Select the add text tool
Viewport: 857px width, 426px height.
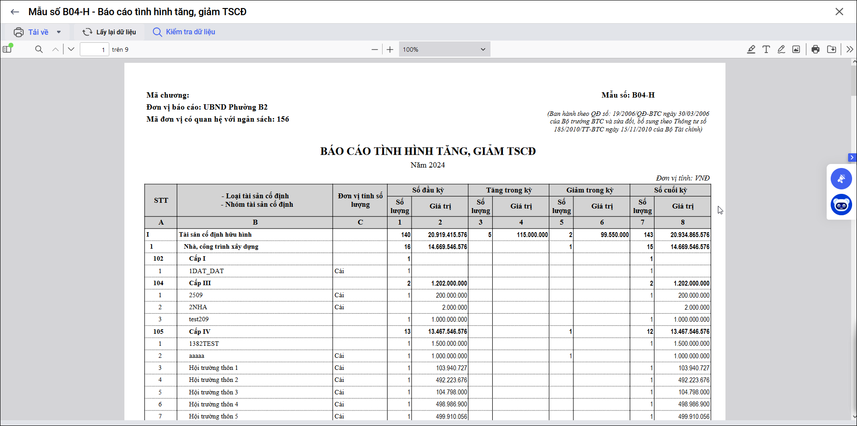pyautogui.click(x=766, y=49)
